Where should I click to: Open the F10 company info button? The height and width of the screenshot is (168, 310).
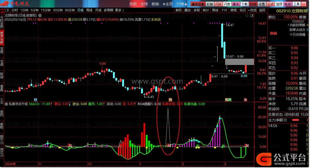224,10
